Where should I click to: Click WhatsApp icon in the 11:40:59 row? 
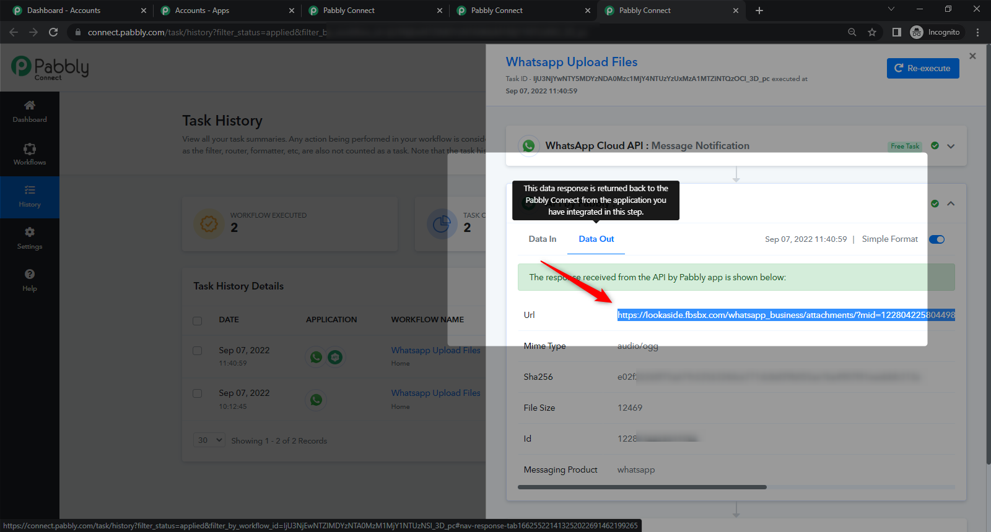click(317, 357)
